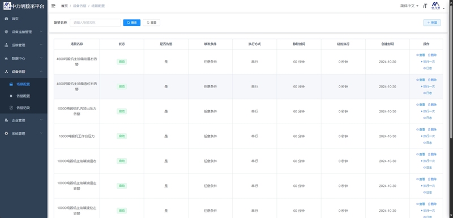Open 告警配置 bell item in sidebar
The height and width of the screenshot is (218, 453).
pos(24,96)
